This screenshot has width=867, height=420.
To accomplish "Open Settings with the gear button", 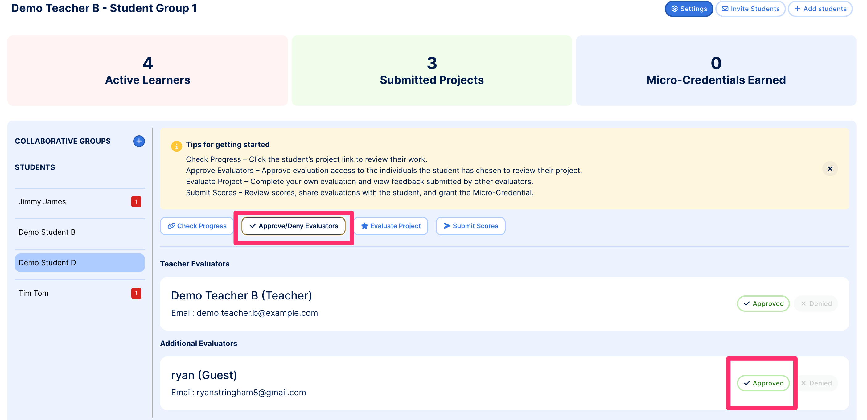I will pos(688,9).
